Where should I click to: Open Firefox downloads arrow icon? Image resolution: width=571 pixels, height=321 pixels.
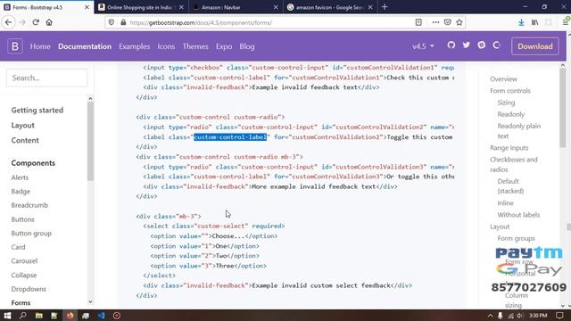tap(521, 22)
